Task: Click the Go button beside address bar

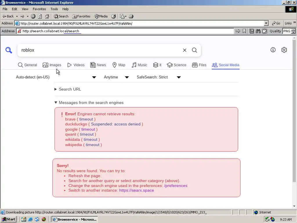Action: (276, 23)
